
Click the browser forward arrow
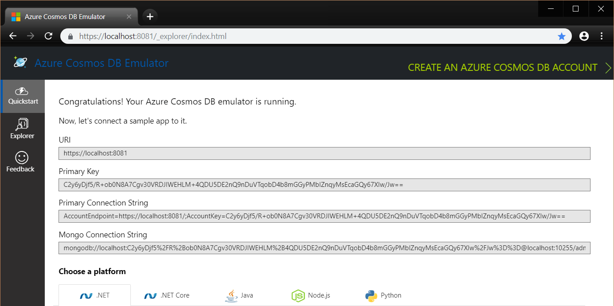coord(31,36)
